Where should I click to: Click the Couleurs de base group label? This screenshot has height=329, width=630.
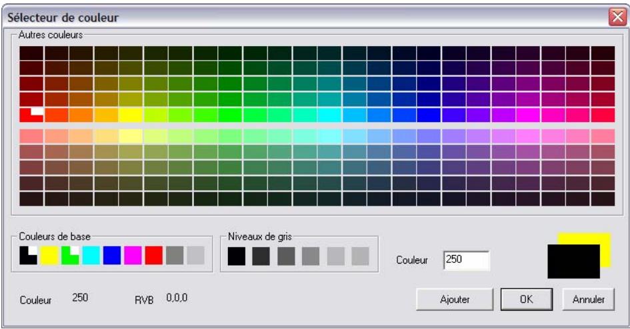[55, 236]
